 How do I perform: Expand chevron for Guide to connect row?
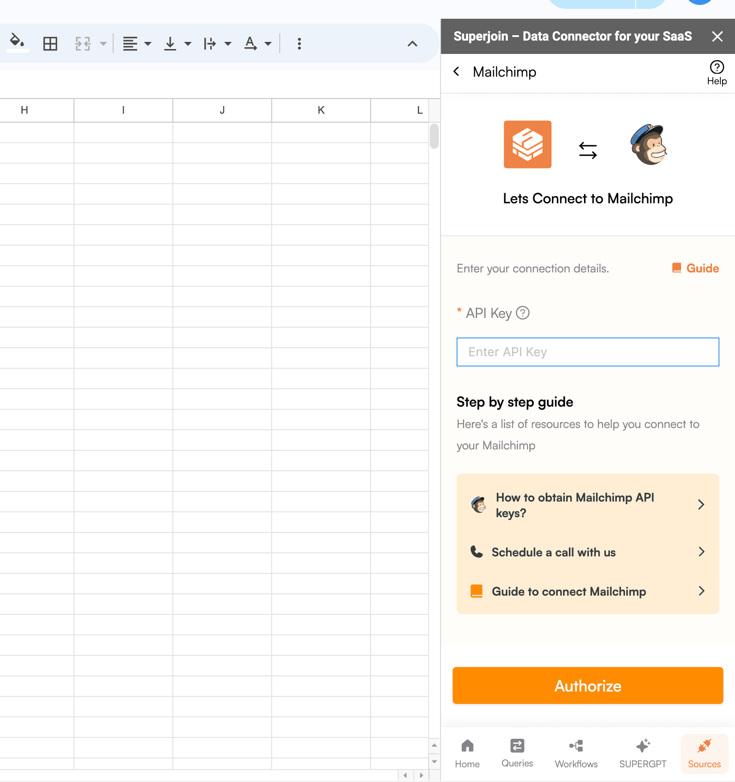coord(701,591)
